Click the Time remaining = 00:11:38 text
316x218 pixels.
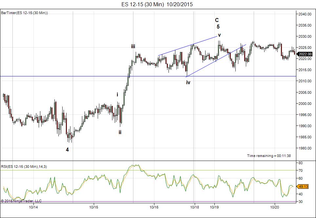[269, 156]
